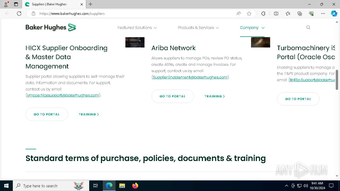Click the HICX card thumbnail image
The image size is (340, 191).
point(135,42)
